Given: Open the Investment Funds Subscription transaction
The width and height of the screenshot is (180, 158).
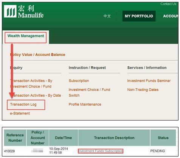Looking at the screenshot, I should pos(101,151).
